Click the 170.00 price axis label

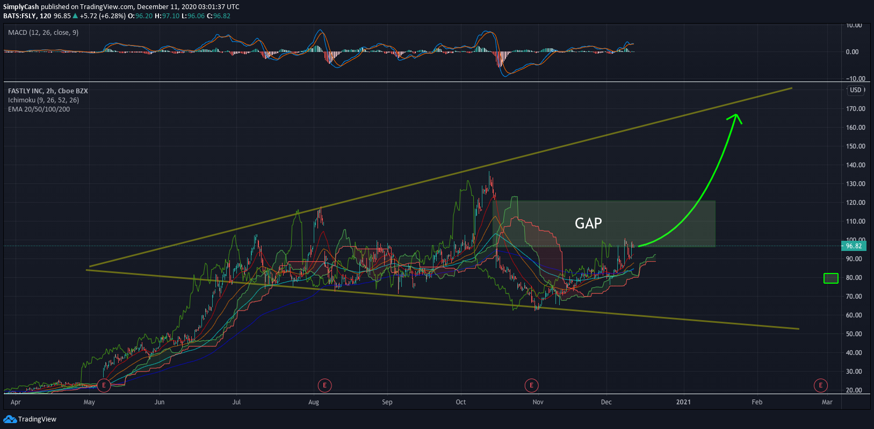[x=856, y=109]
